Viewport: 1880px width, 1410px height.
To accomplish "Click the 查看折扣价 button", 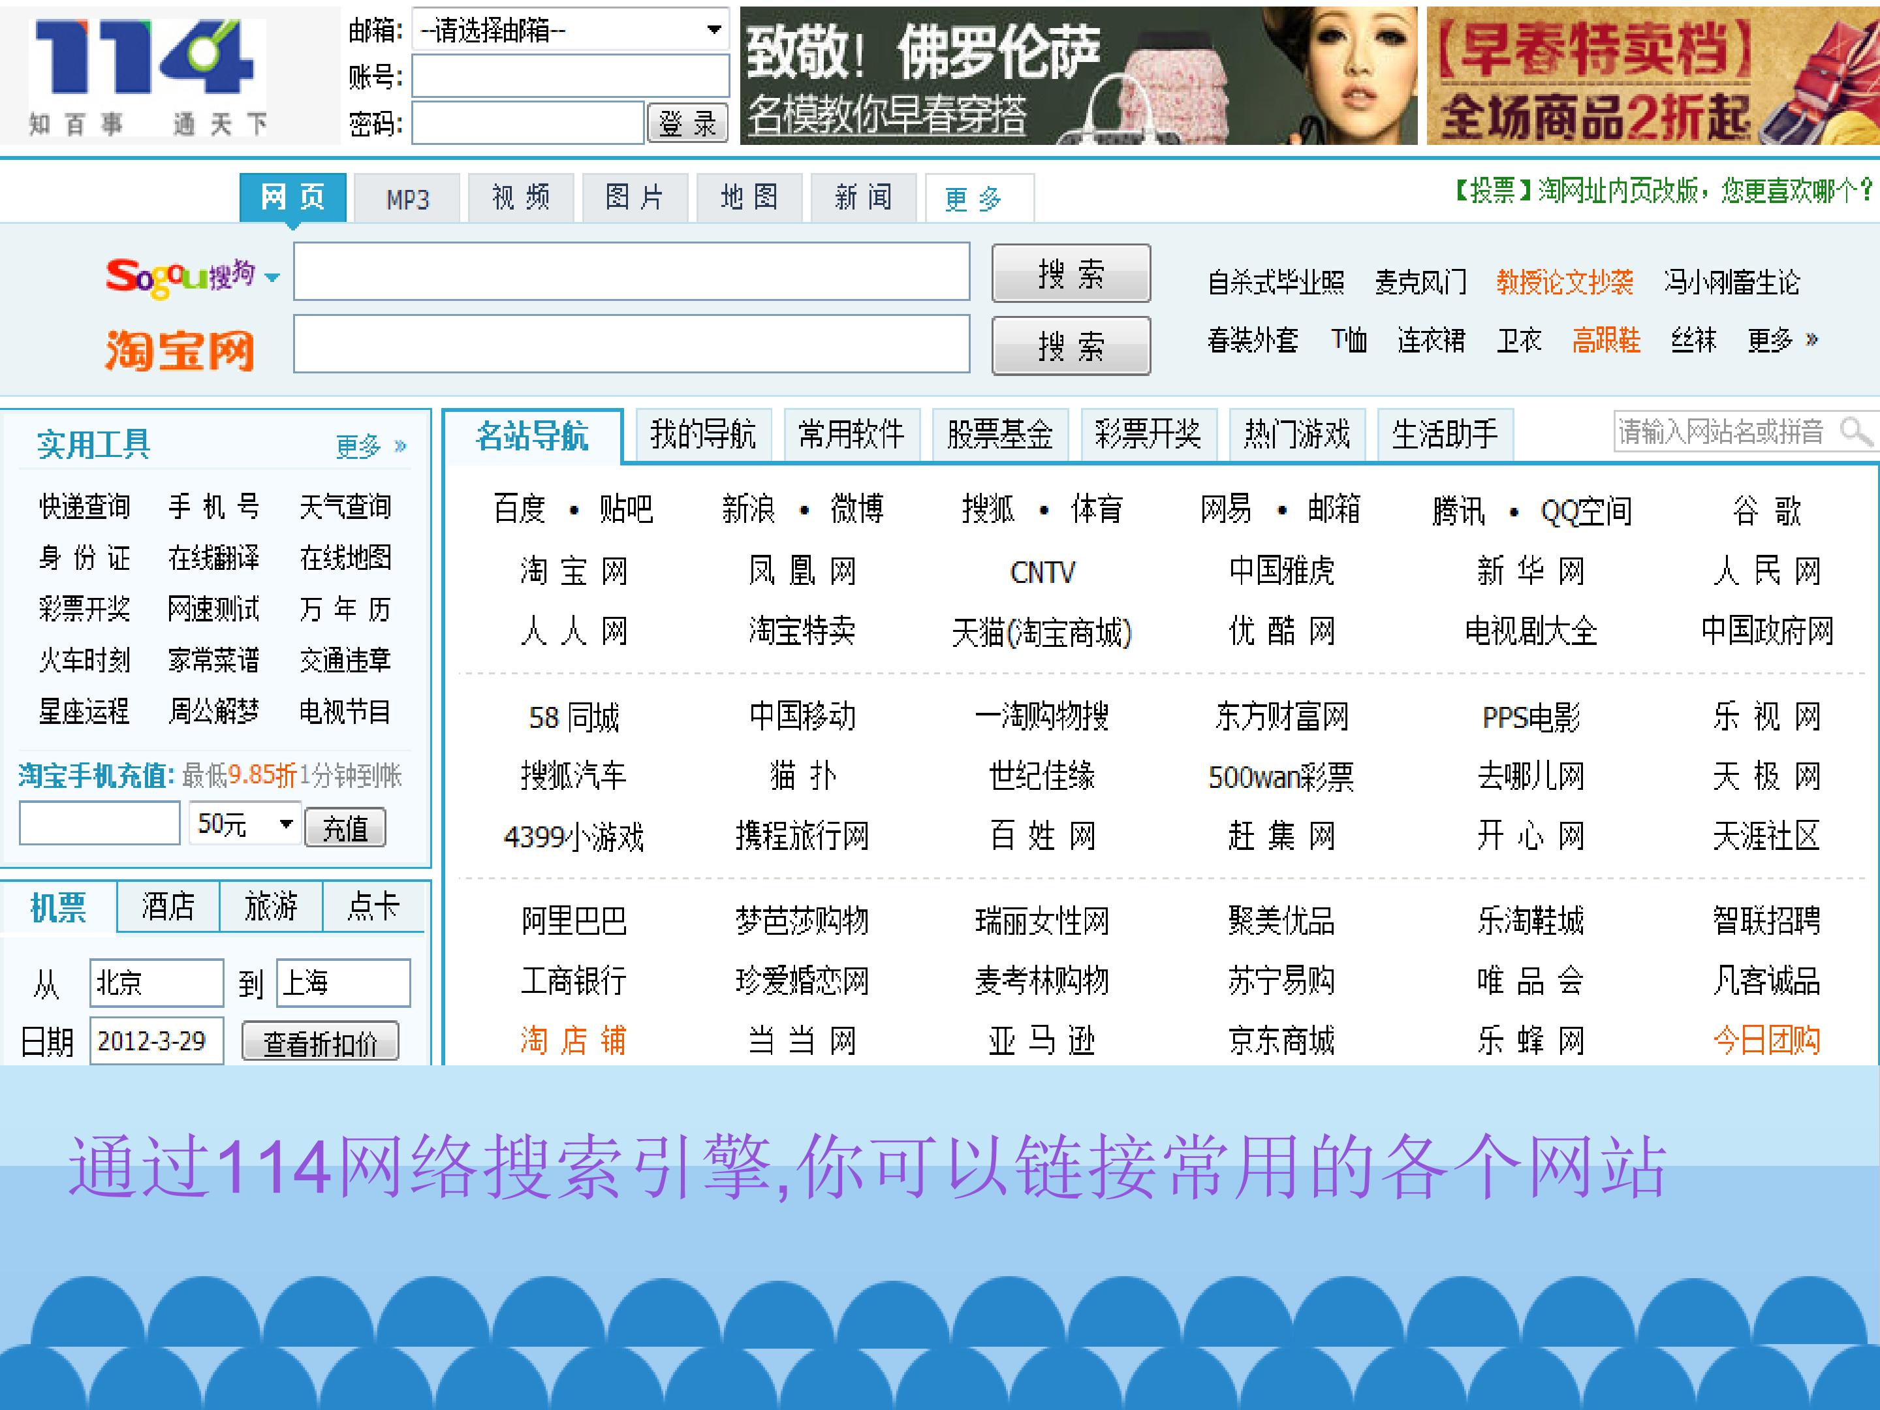I will tap(321, 1042).
